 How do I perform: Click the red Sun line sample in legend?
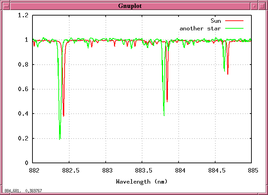click(x=234, y=21)
